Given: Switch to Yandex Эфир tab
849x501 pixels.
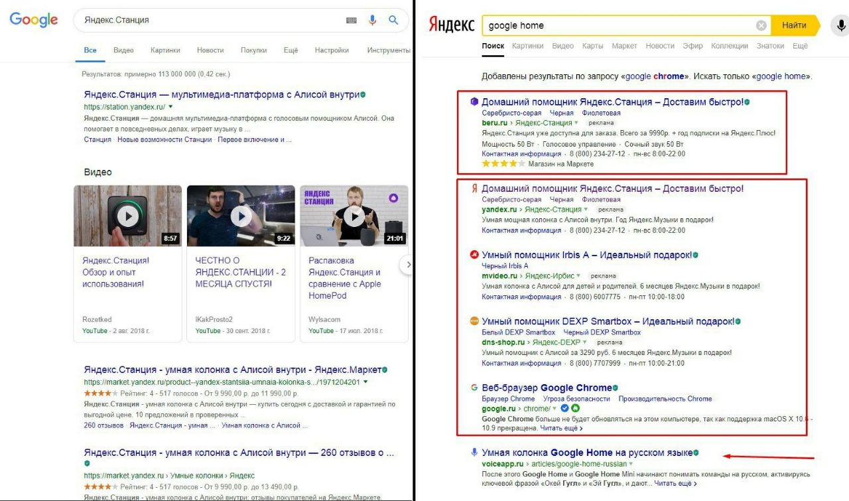Looking at the screenshot, I should pyautogui.click(x=693, y=46).
